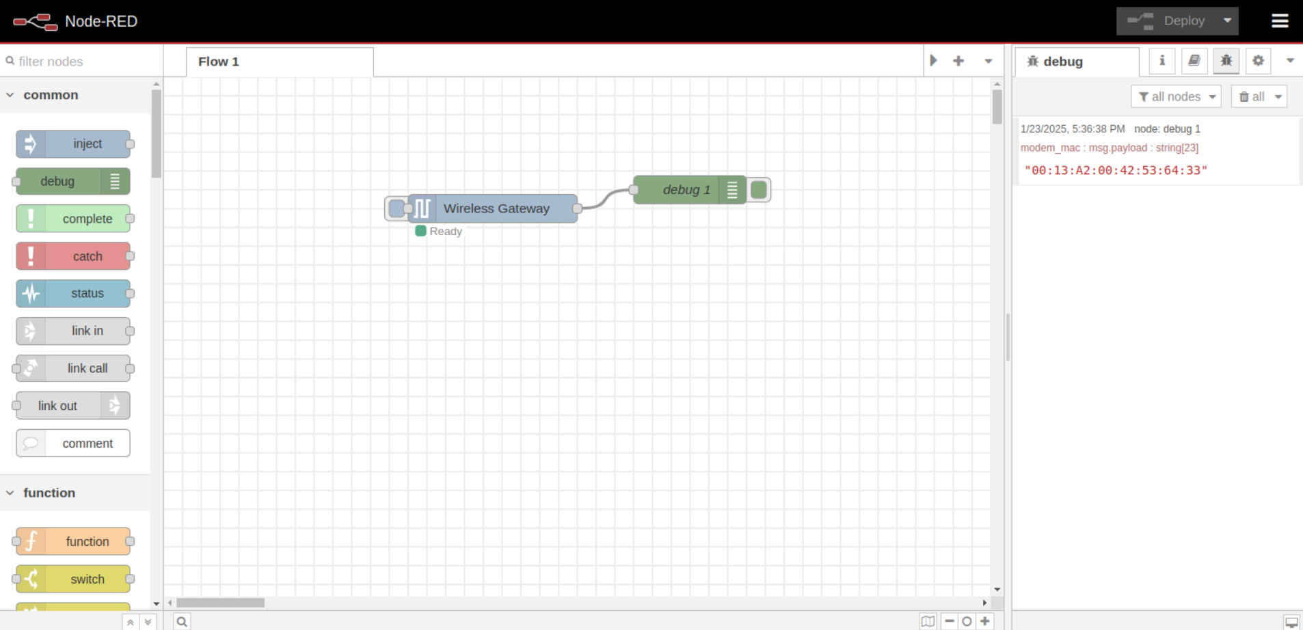
Task: Zoom in on the canvas
Action: [x=985, y=621]
